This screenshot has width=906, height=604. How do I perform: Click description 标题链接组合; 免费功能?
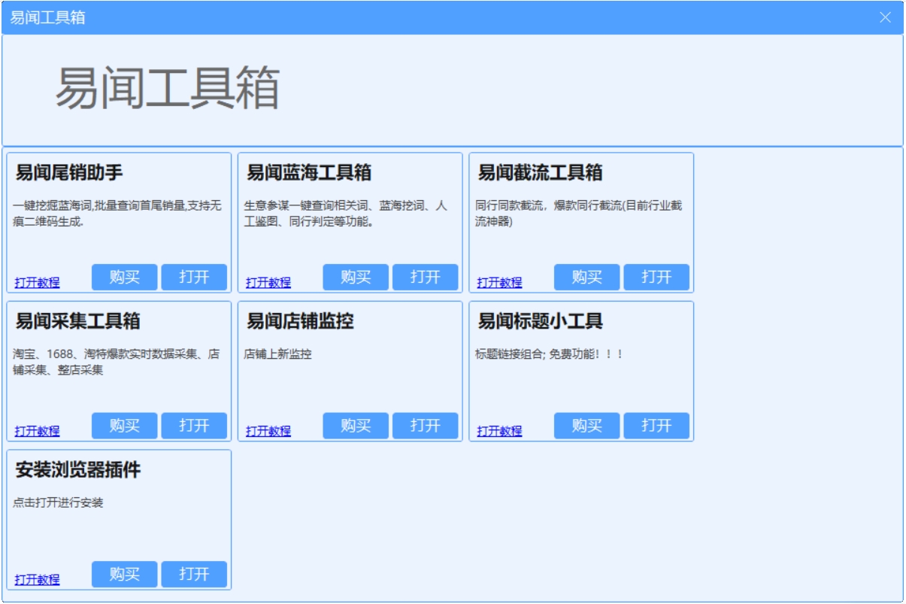coord(550,354)
